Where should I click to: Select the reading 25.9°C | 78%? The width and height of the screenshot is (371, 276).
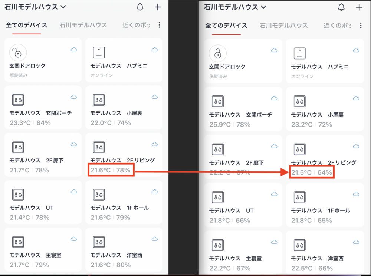[230, 125]
